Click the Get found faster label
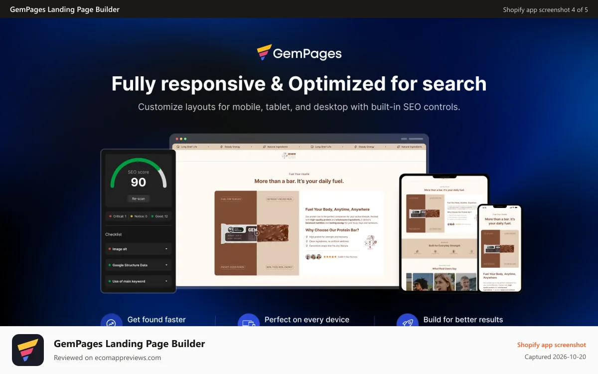The width and height of the screenshot is (598, 374). tap(156, 320)
